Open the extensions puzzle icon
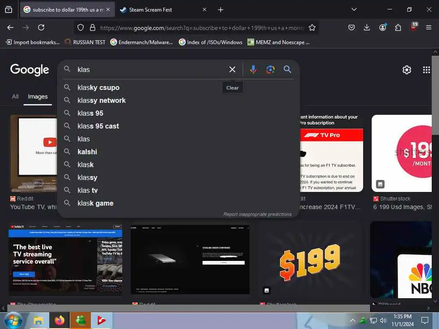439x329 pixels. tap(398, 27)
